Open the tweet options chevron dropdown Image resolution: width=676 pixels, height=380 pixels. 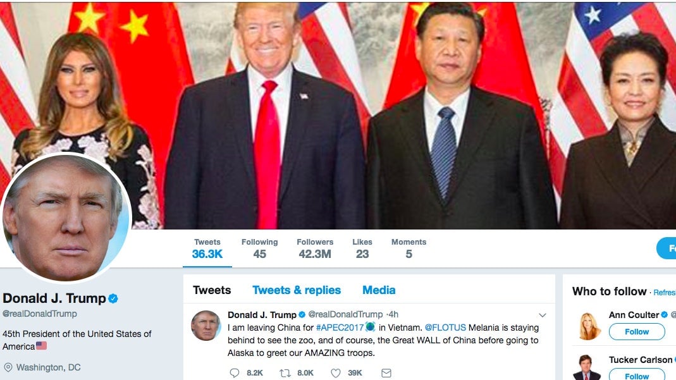tap(543, 316)
